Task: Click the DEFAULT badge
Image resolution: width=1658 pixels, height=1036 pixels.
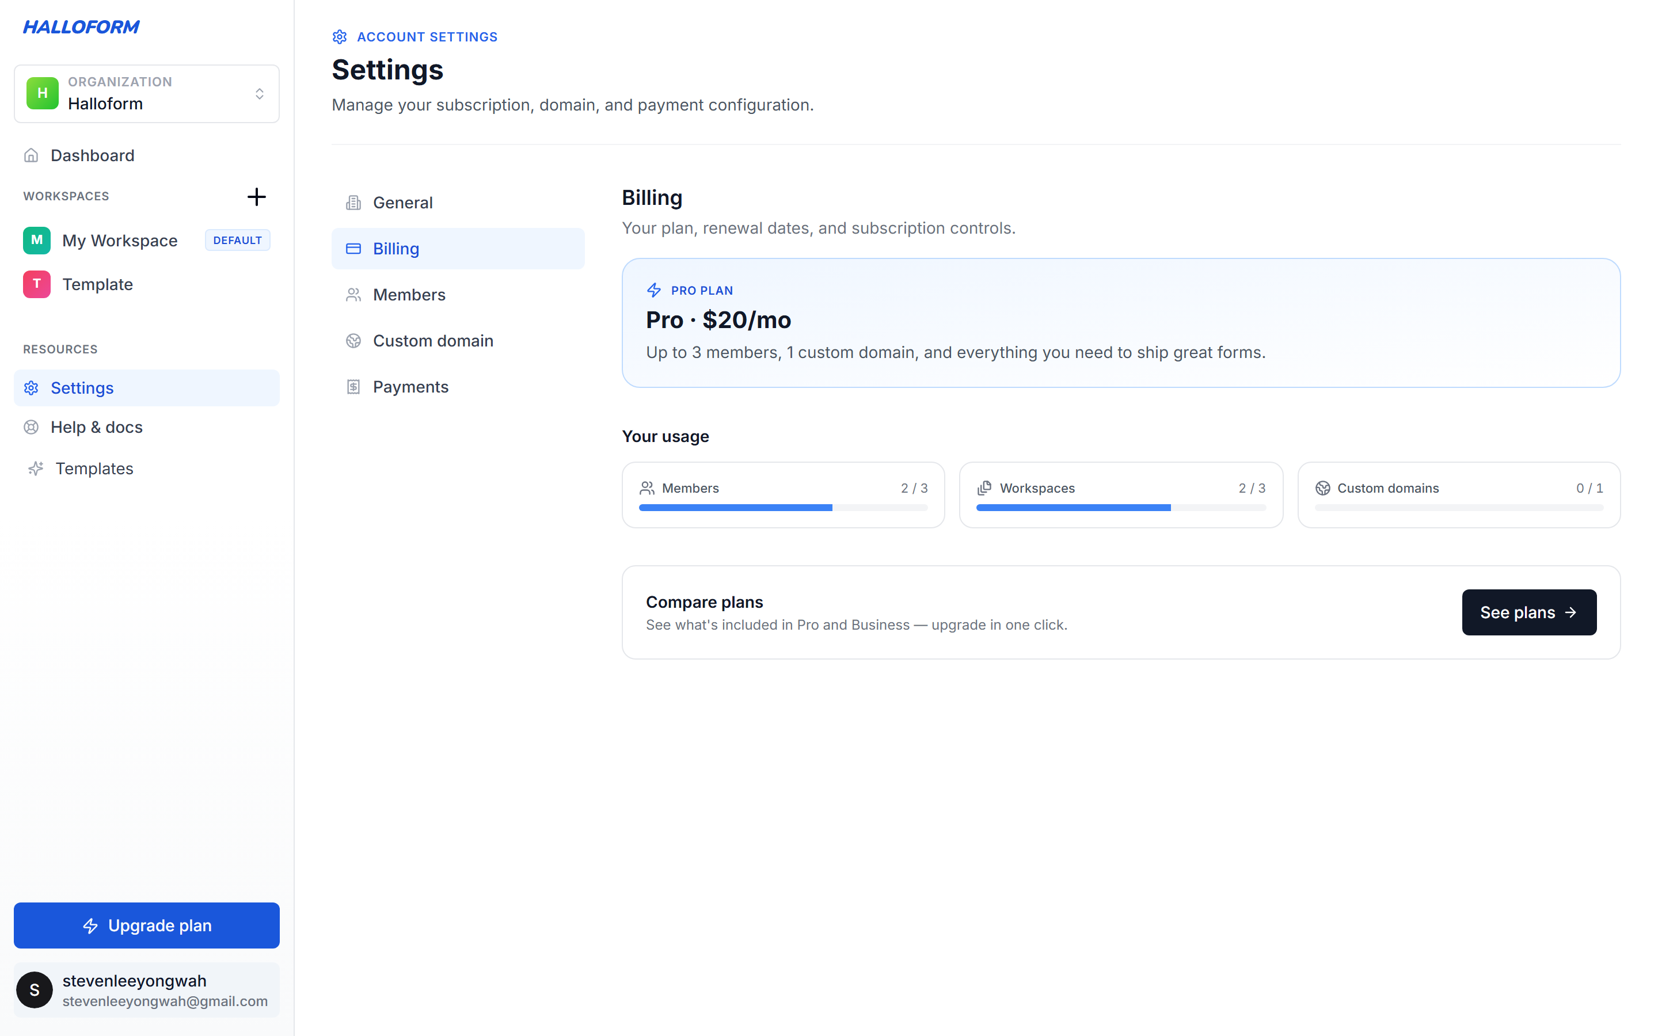Action: click(237, 241)
